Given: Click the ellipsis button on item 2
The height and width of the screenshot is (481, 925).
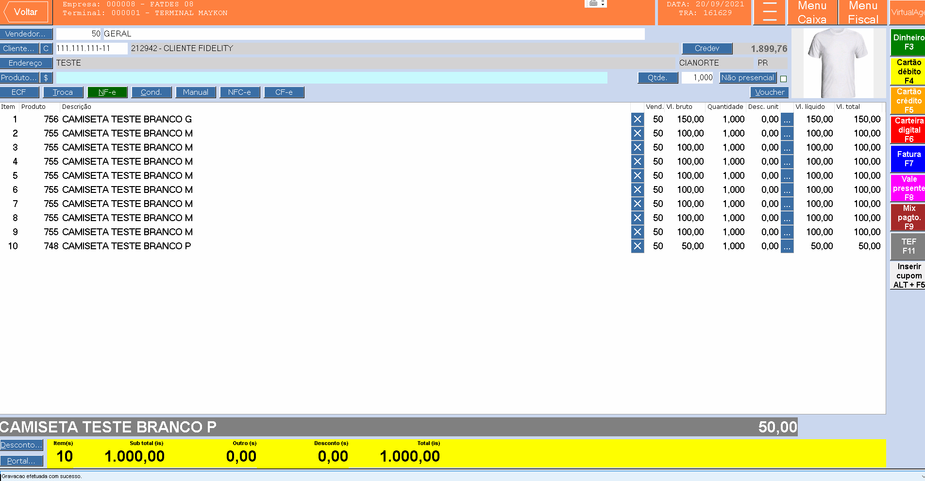Looking at the screenshot, I should click(x=787, y=134).
